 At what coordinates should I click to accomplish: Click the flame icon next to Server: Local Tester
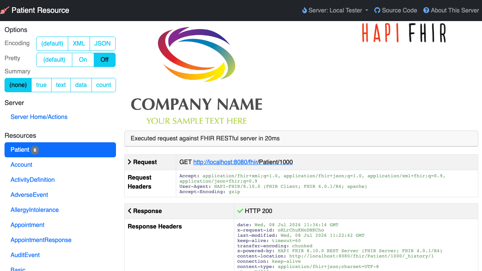tap(305, 11)
